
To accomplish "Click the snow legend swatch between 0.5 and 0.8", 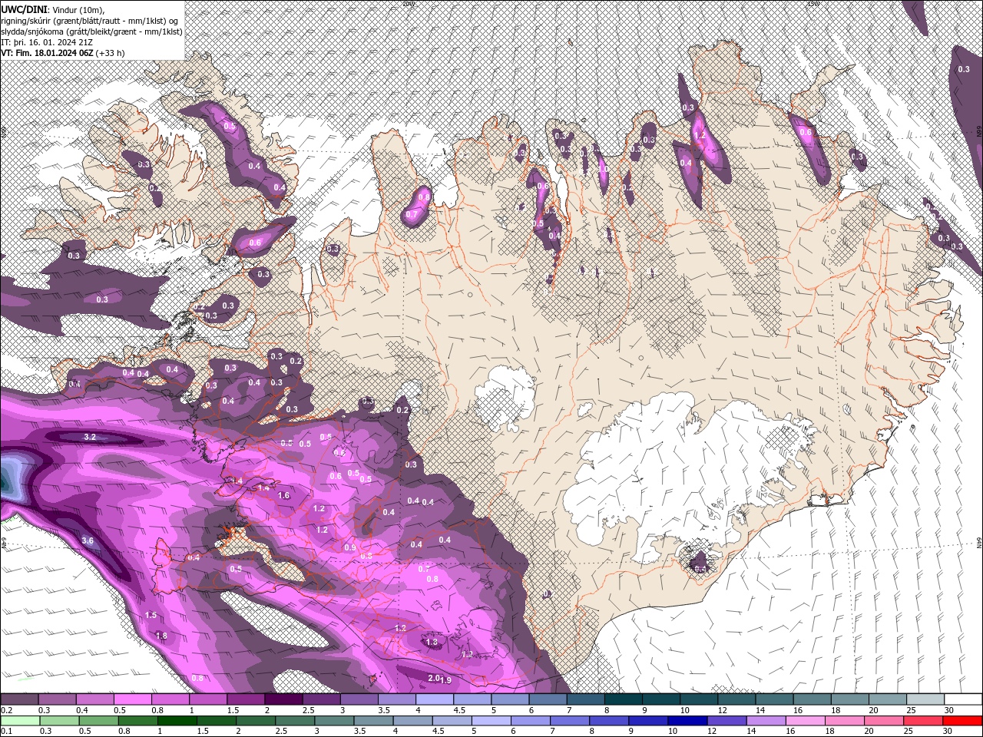I will click(132, 699).
